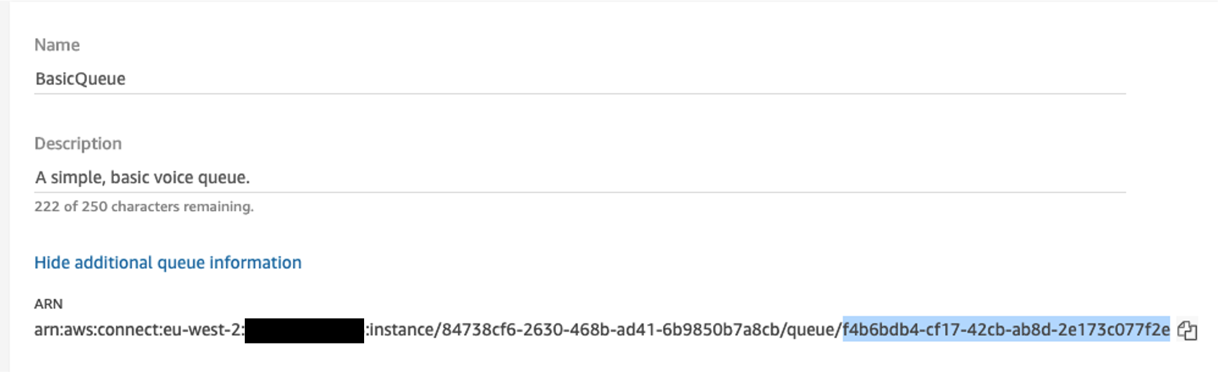Click the Description field label
This screenshot has height=372, width=1219.
click(78, 143)
